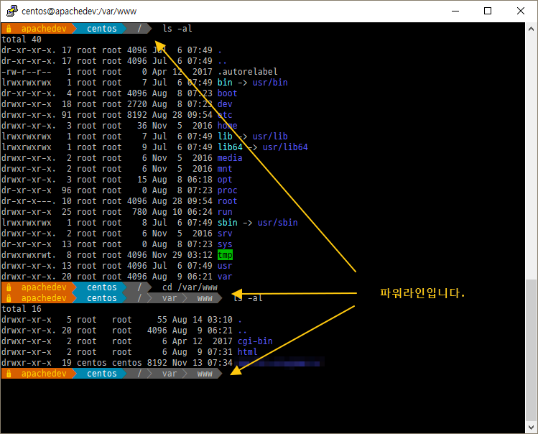Screen dimensions: 538x434
Task: Click the centos segment in bottom prompt
Action: 101,374
